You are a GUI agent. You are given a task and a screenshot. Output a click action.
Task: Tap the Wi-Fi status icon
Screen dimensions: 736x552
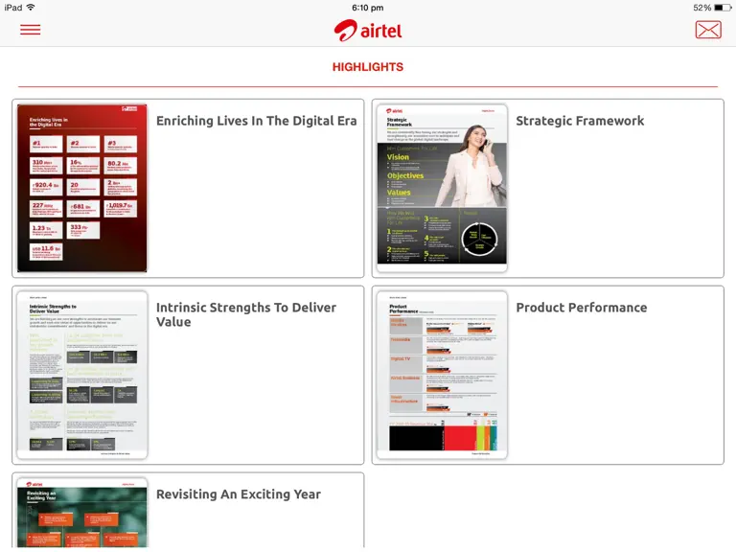tap(31, 7)
